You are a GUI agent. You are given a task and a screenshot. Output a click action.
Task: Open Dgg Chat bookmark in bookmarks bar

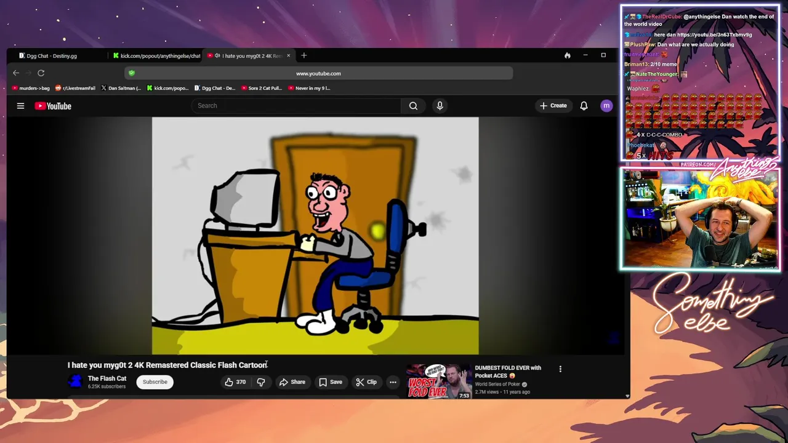coord(215,88)
